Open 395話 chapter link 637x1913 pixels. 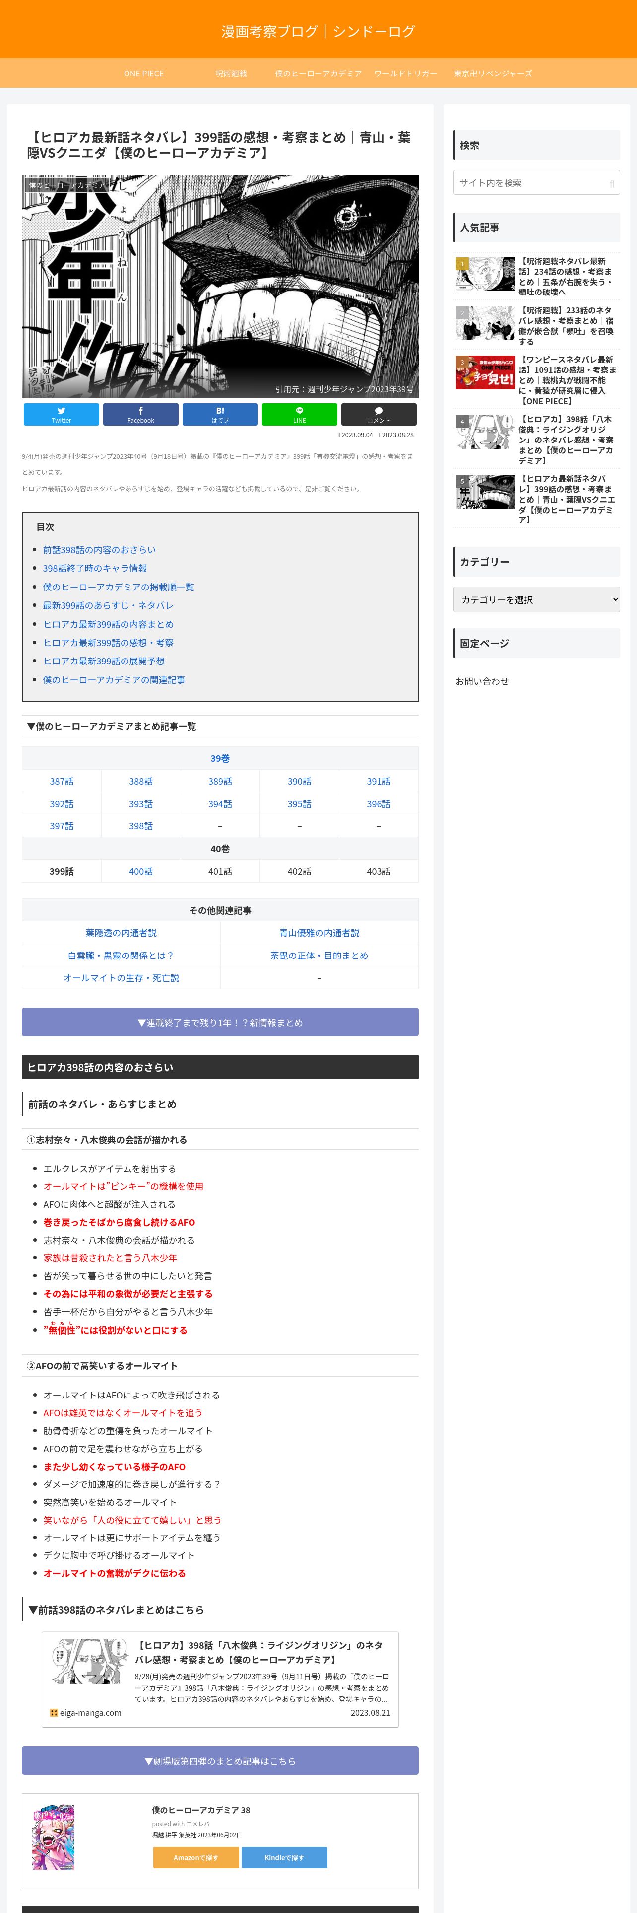[x=300, y=804]
